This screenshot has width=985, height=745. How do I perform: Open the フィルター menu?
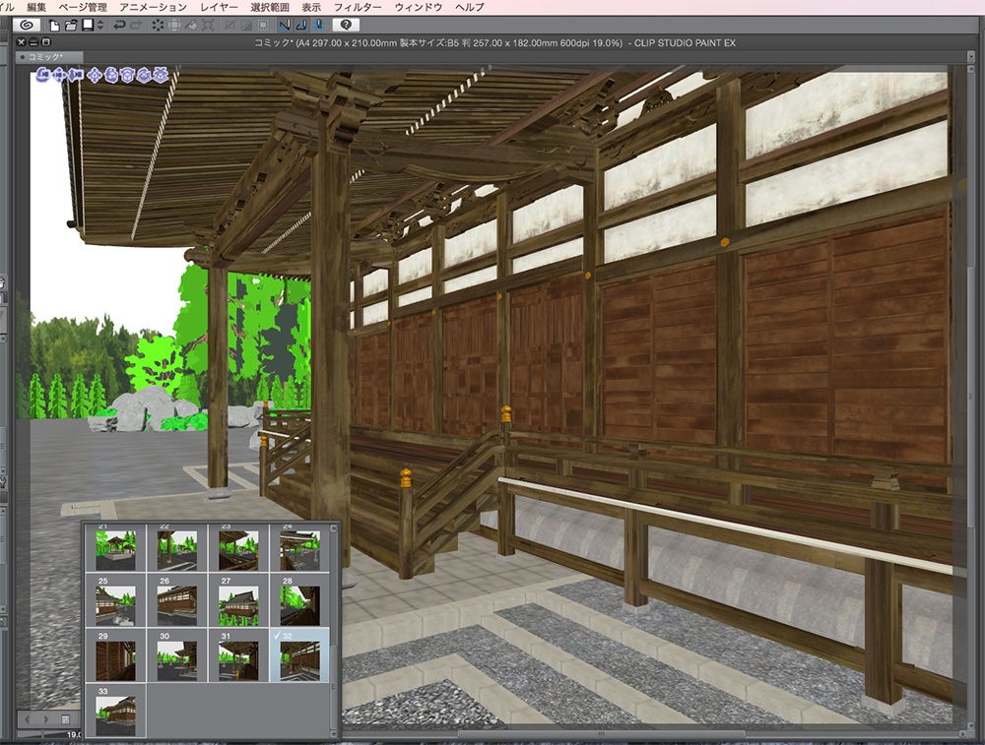click(358, 7)
